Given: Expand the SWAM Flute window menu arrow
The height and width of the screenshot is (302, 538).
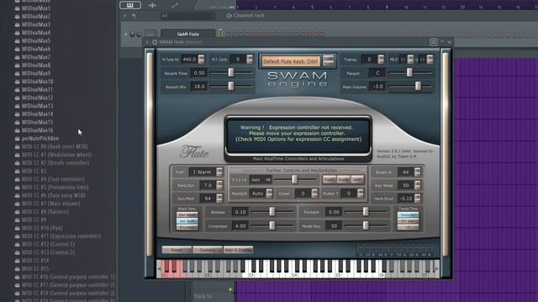Looking at the screenshot, I should point(147,42).
